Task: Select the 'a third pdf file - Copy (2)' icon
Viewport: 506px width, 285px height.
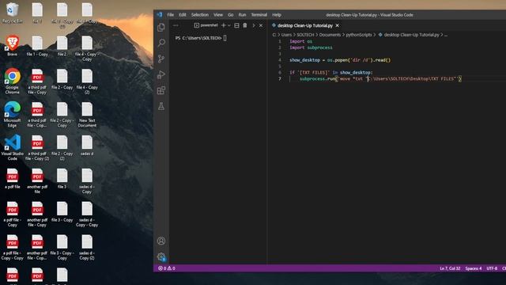Action: pos(37,148)
